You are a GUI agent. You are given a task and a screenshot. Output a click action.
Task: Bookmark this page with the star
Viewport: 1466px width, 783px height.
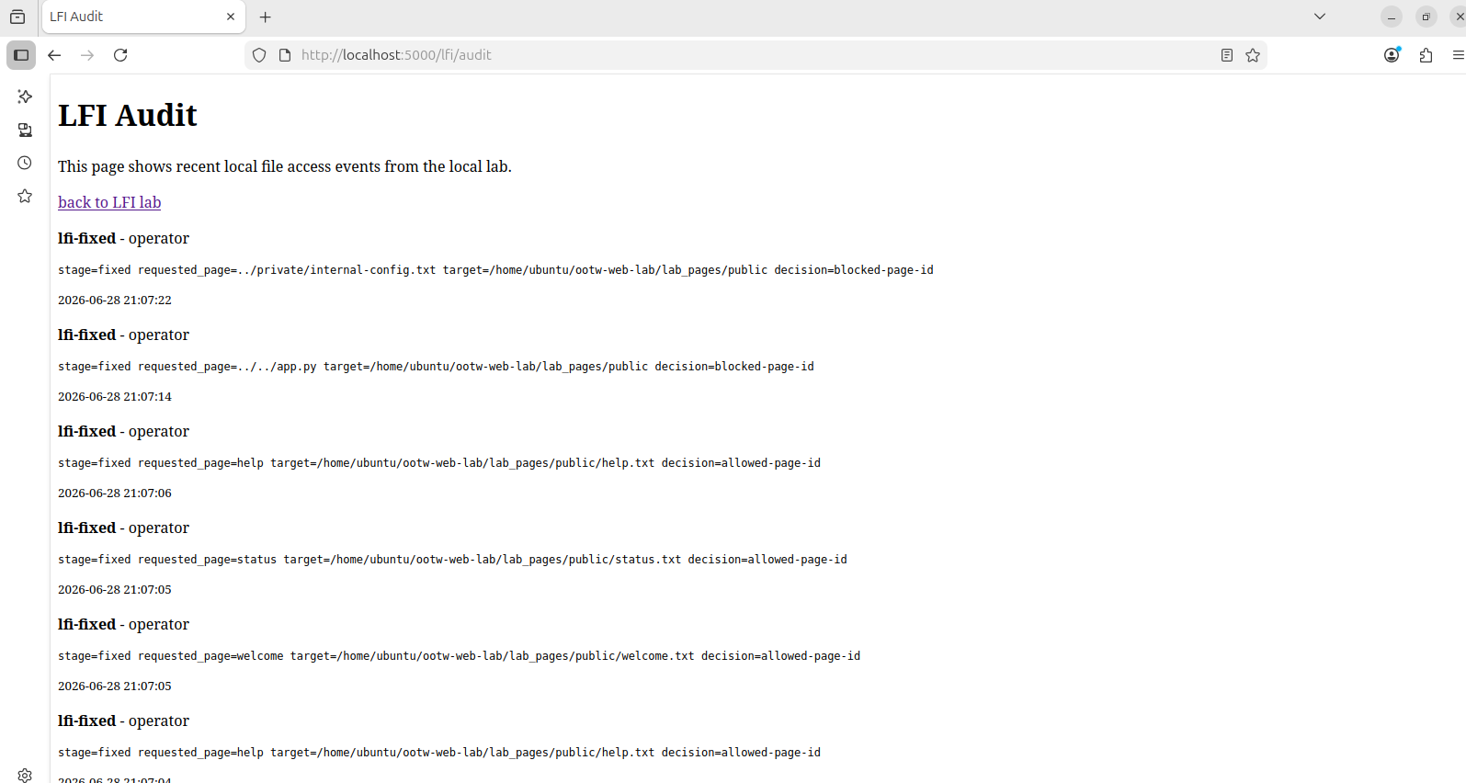pyautogui.click(x=1253, y=55)
